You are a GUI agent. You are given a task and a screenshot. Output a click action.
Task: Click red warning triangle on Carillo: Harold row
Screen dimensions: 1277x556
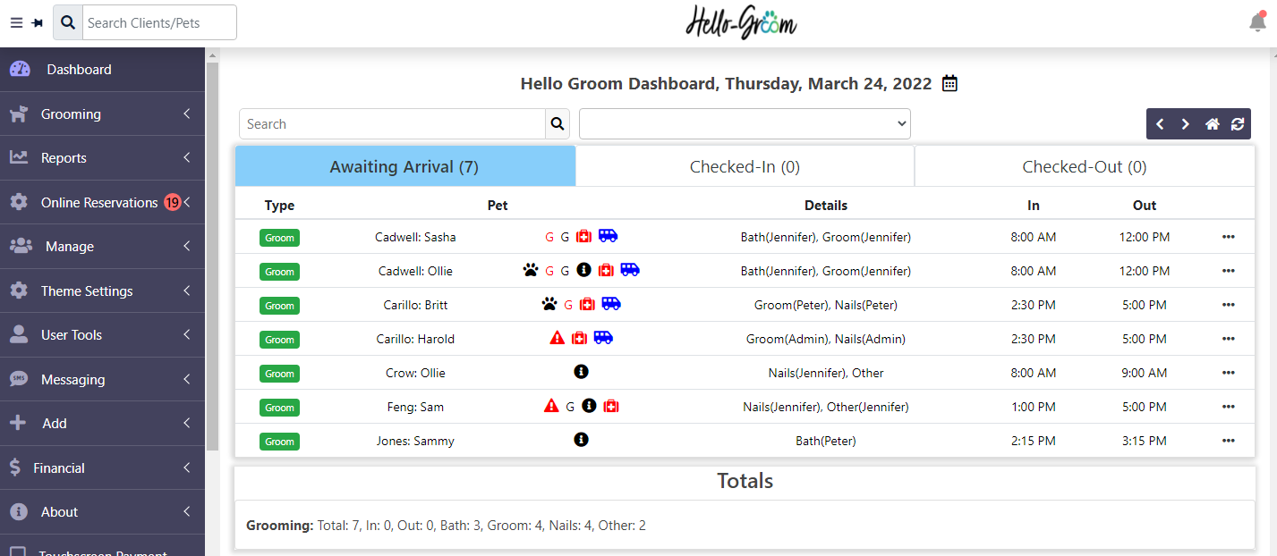coord(558,338)
